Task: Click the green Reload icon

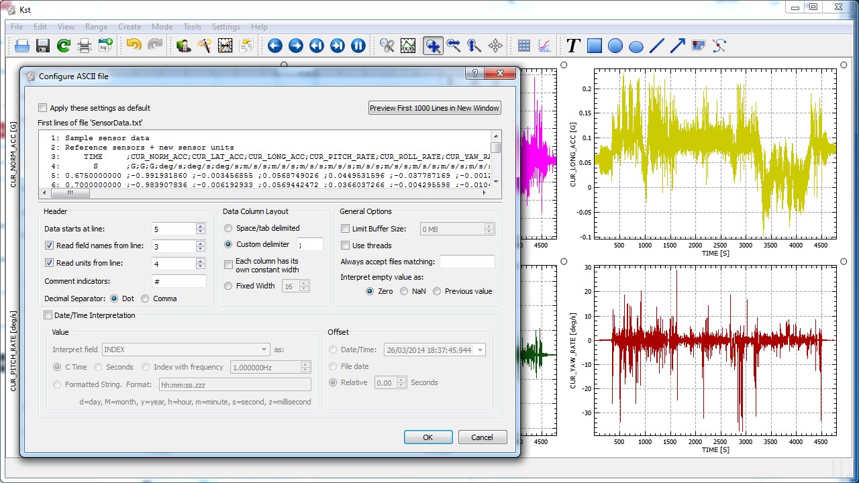Action: 64,46
